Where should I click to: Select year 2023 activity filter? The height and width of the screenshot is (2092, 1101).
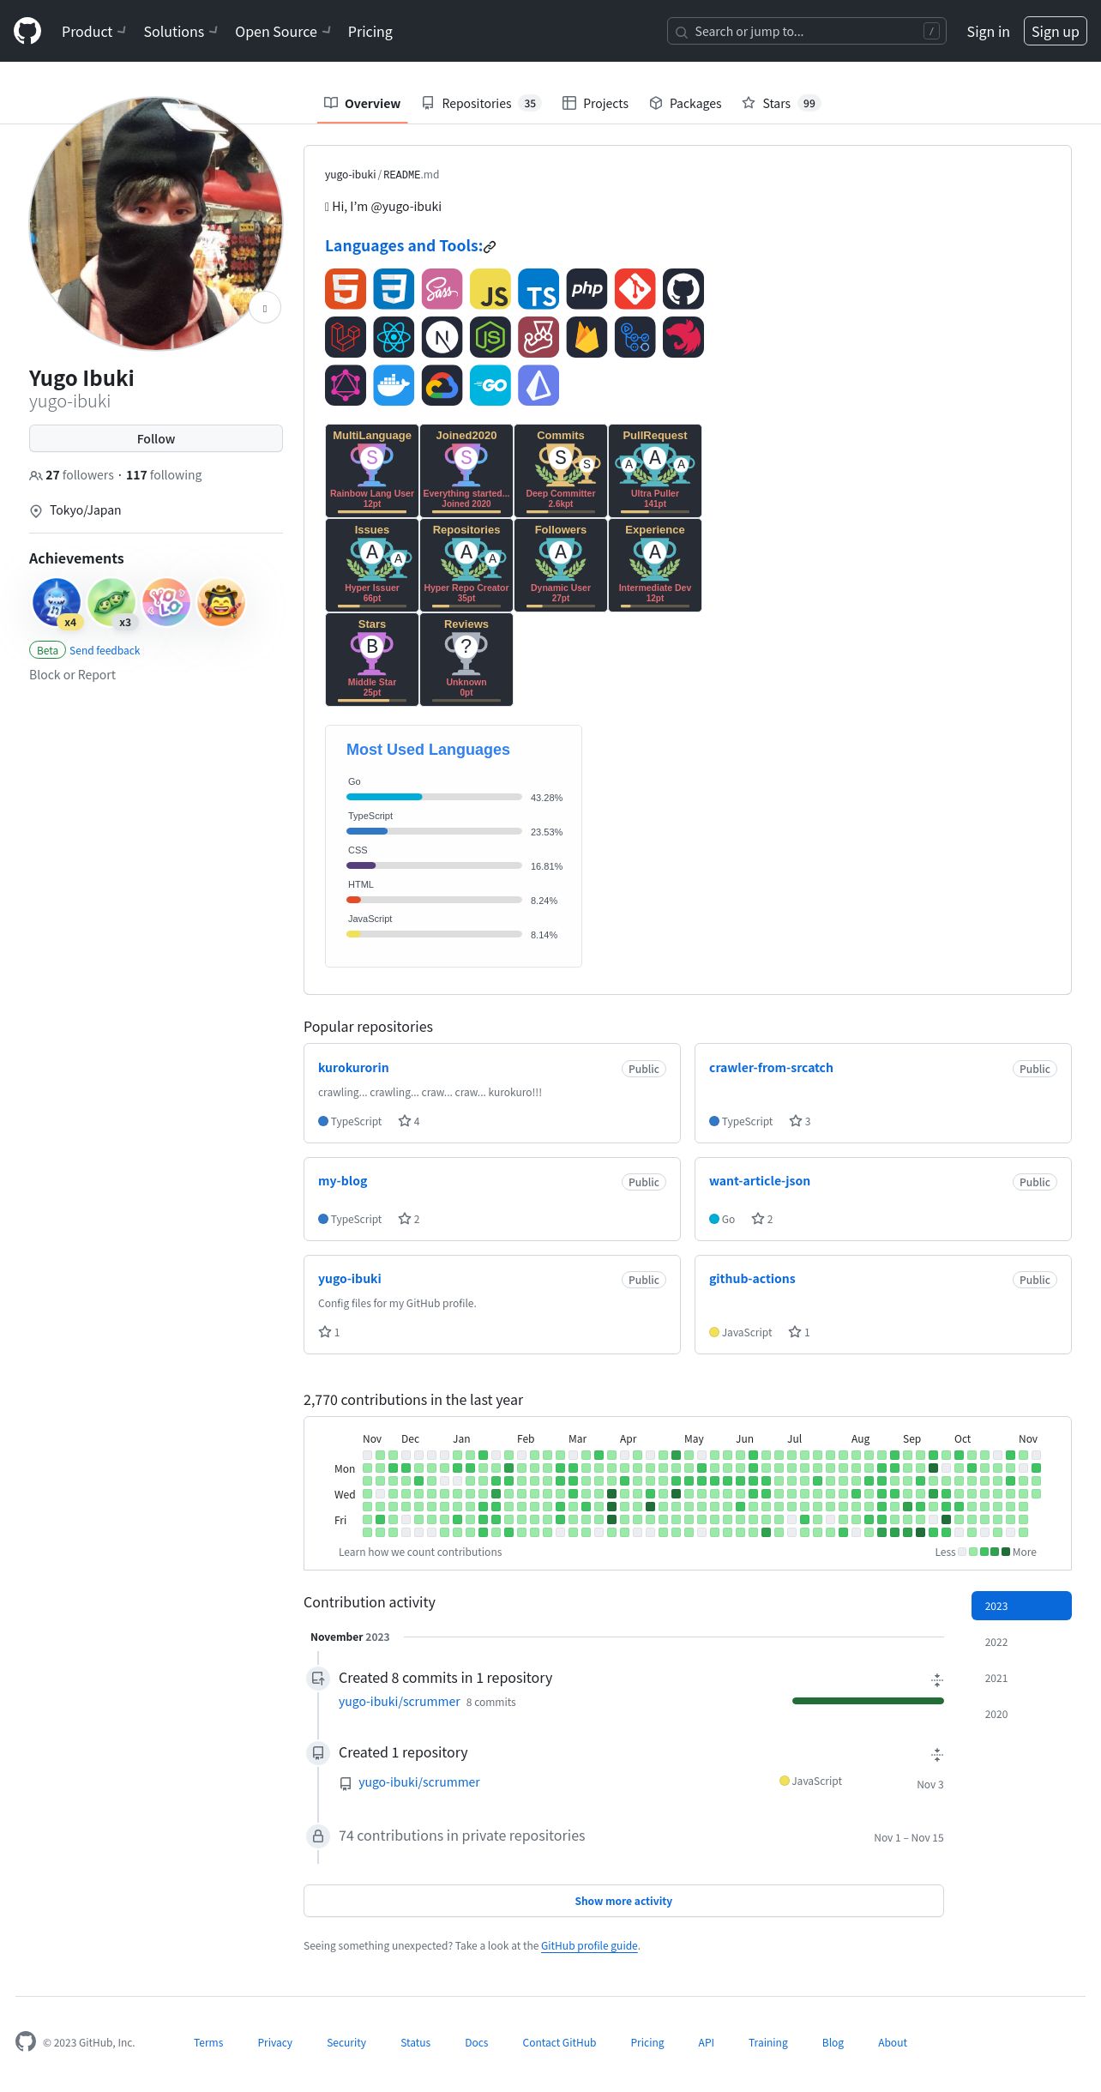(1021, 1606)
